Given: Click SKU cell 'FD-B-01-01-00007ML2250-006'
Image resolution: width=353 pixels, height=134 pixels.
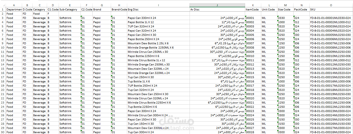Looking at the screenshot, I should tap(331, 43).
